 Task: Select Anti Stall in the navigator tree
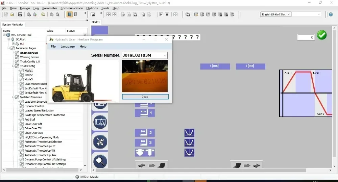(x=30, y=120)
